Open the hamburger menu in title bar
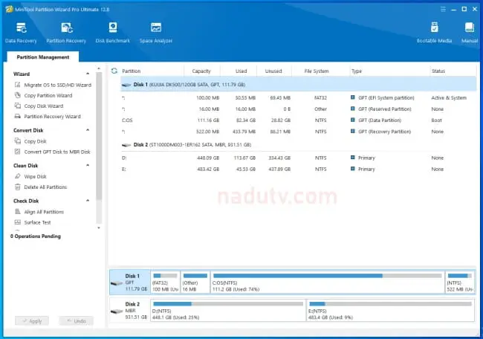The height and width of the screenshot is (339, 483). tap(443, 9)
